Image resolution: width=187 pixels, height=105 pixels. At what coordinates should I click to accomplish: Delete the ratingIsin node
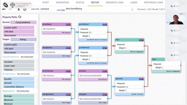pos(106,94)
